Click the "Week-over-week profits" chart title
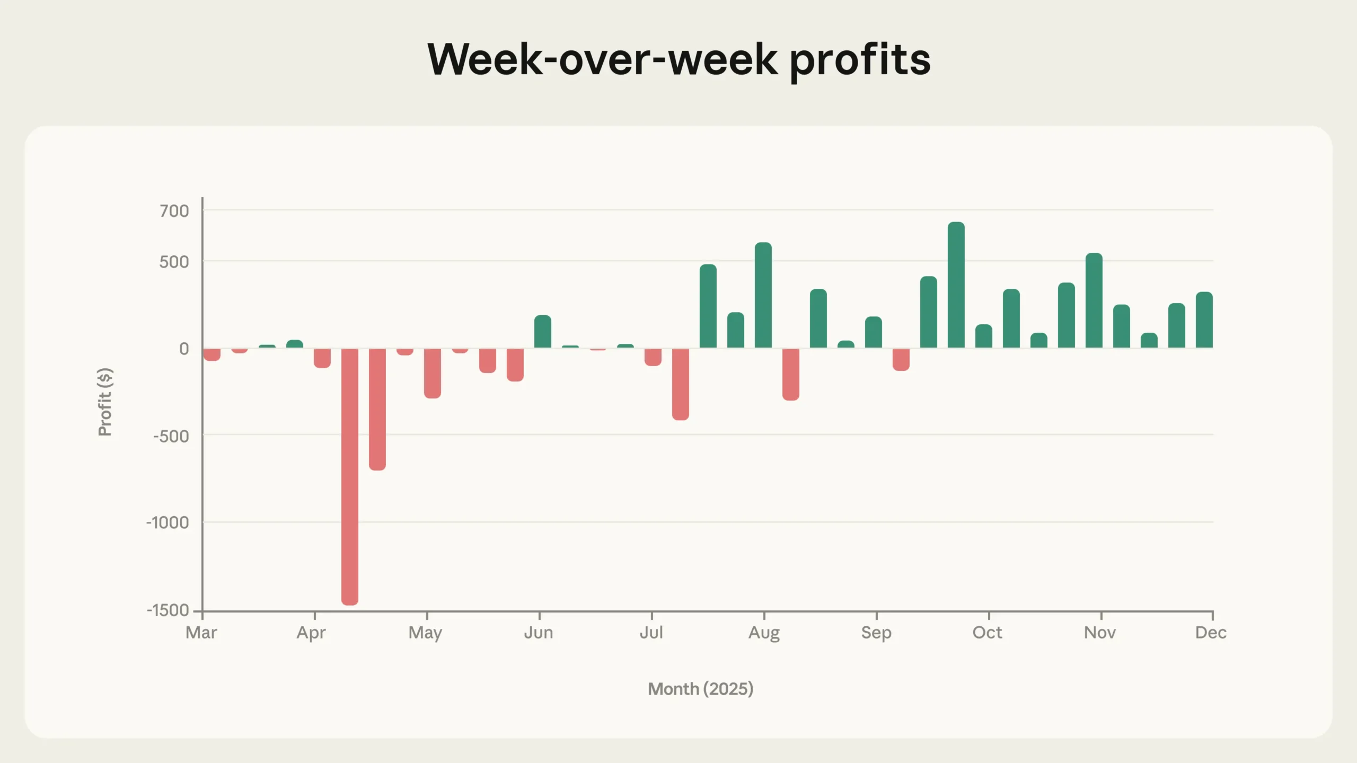This screenshot has height=763, width=1357. [678, 59]
